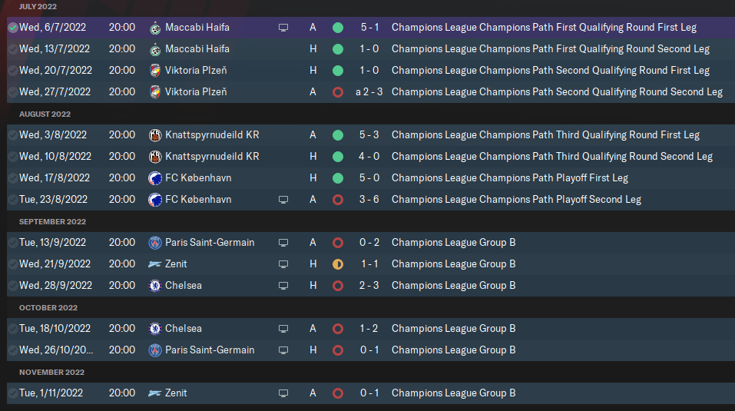Image resolution: width=735 pixels, height=411 pixels.
Task: Open Champions League Group B link on 13/9/2022 row
Action: click(x=453, y=243)
